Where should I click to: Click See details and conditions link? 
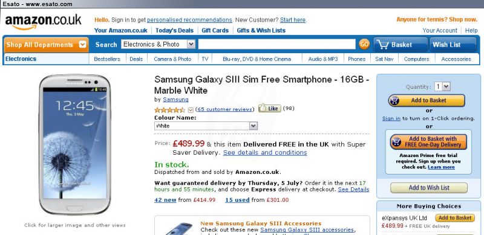[x=265, y=153]
